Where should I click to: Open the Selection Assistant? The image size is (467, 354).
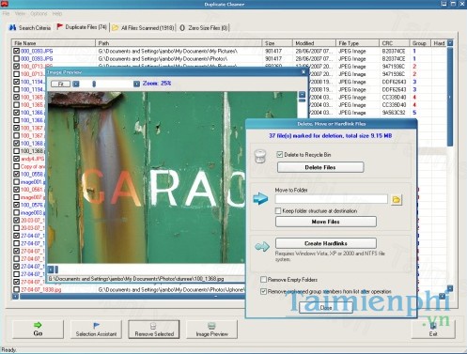coord(96,329)
